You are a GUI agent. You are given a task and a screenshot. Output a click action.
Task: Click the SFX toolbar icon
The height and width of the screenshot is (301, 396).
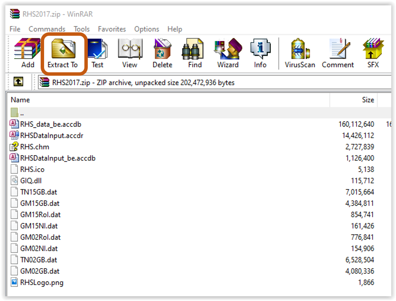click(373, 53)
